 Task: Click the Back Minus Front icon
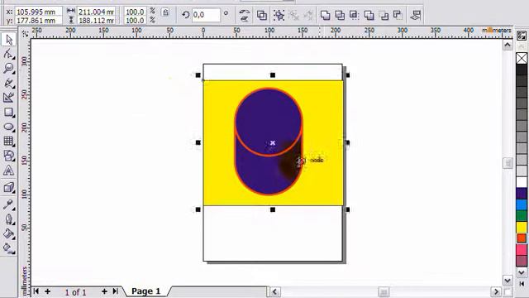[398, 15]
